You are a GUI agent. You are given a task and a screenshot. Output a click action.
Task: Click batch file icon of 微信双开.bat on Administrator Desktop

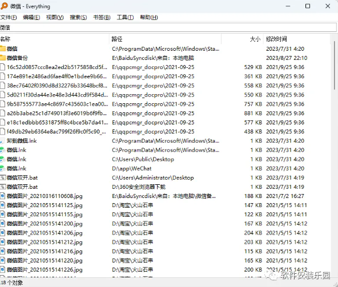pyautogui.click(x=3, y=178)
